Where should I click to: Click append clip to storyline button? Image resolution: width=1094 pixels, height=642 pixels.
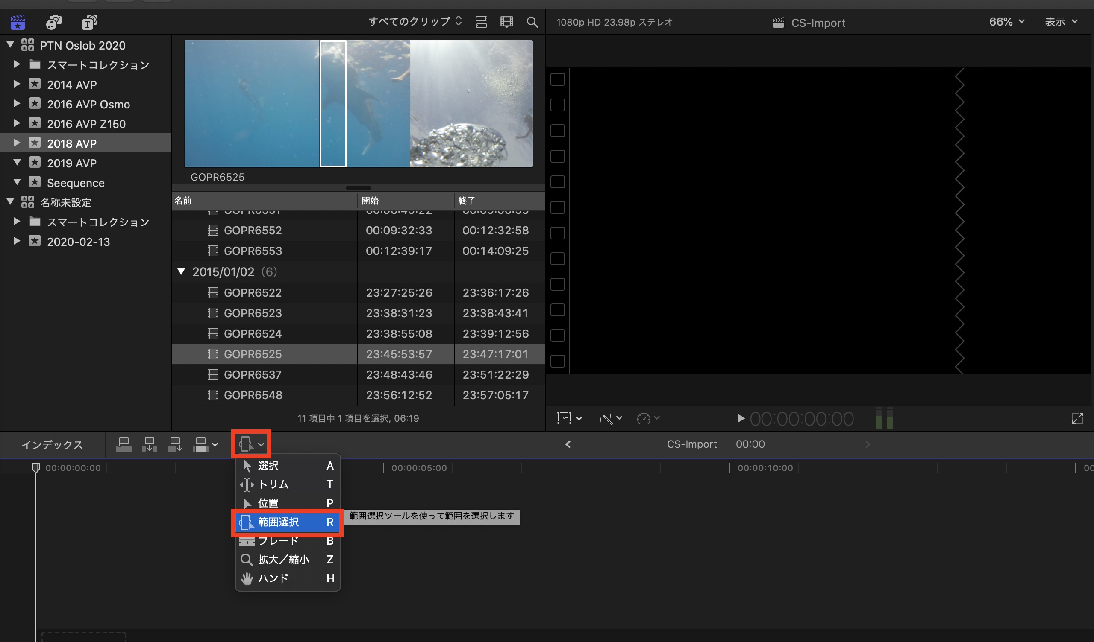[175, 444]
